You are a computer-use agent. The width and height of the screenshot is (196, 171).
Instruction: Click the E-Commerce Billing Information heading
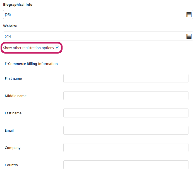pyautogui.click(x=31, y=64)
